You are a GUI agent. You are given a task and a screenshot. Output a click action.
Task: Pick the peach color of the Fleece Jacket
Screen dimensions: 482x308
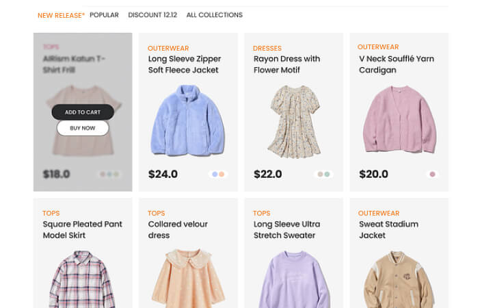click(x=222, y=175)
